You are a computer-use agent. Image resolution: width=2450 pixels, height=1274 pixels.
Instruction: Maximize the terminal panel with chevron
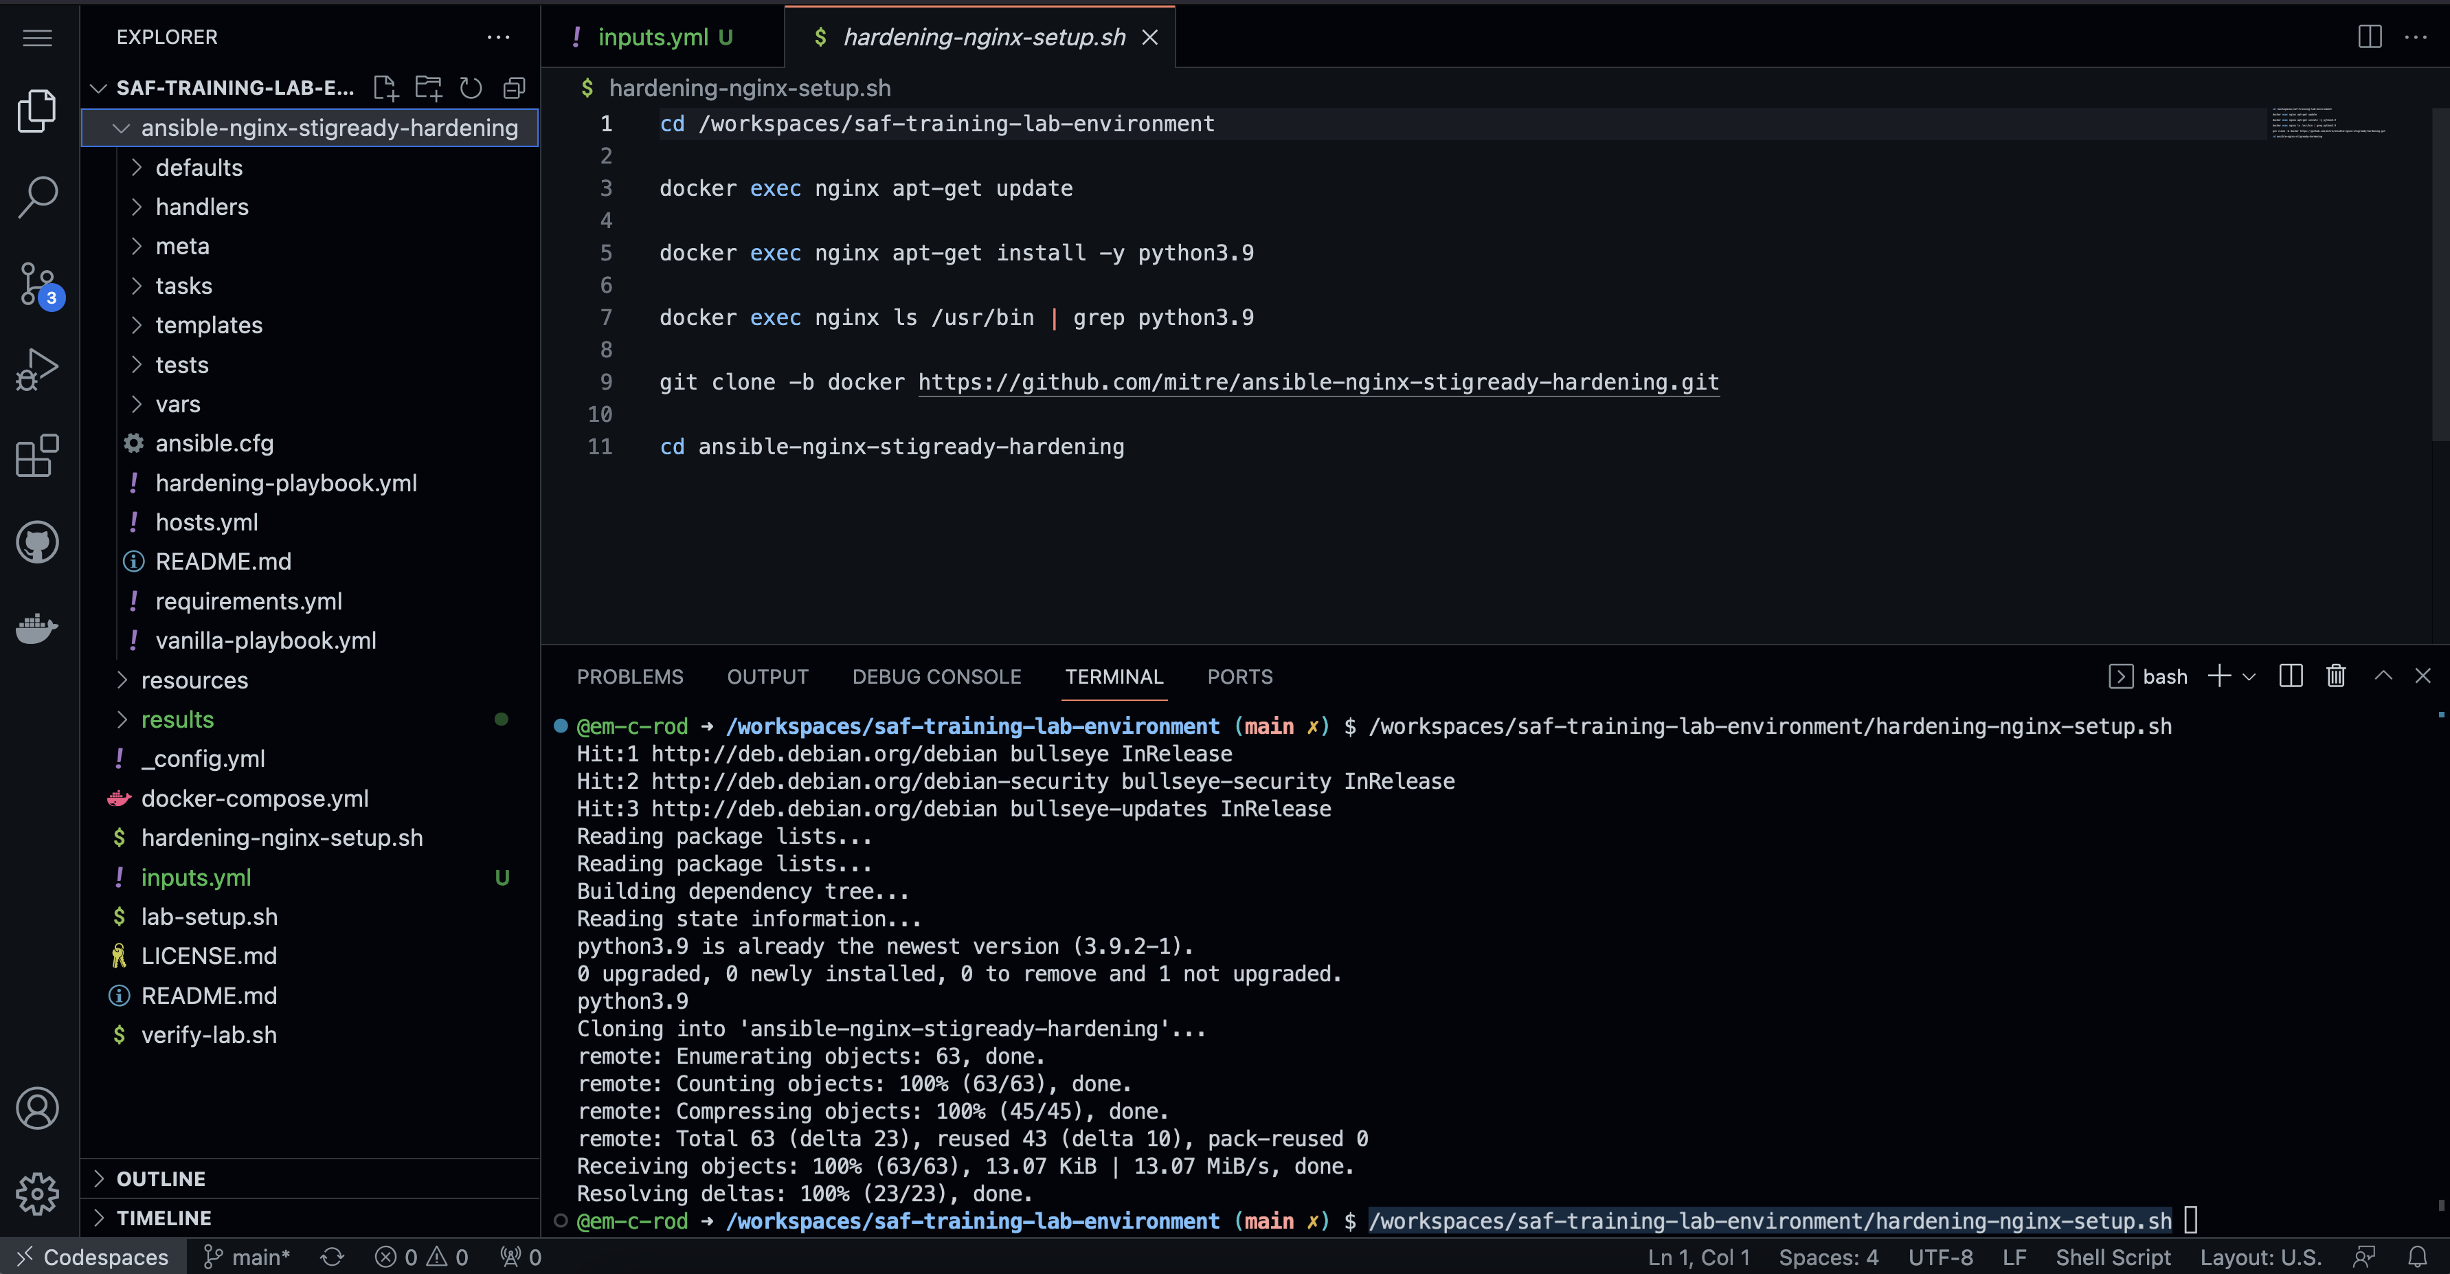[2383, 675]
